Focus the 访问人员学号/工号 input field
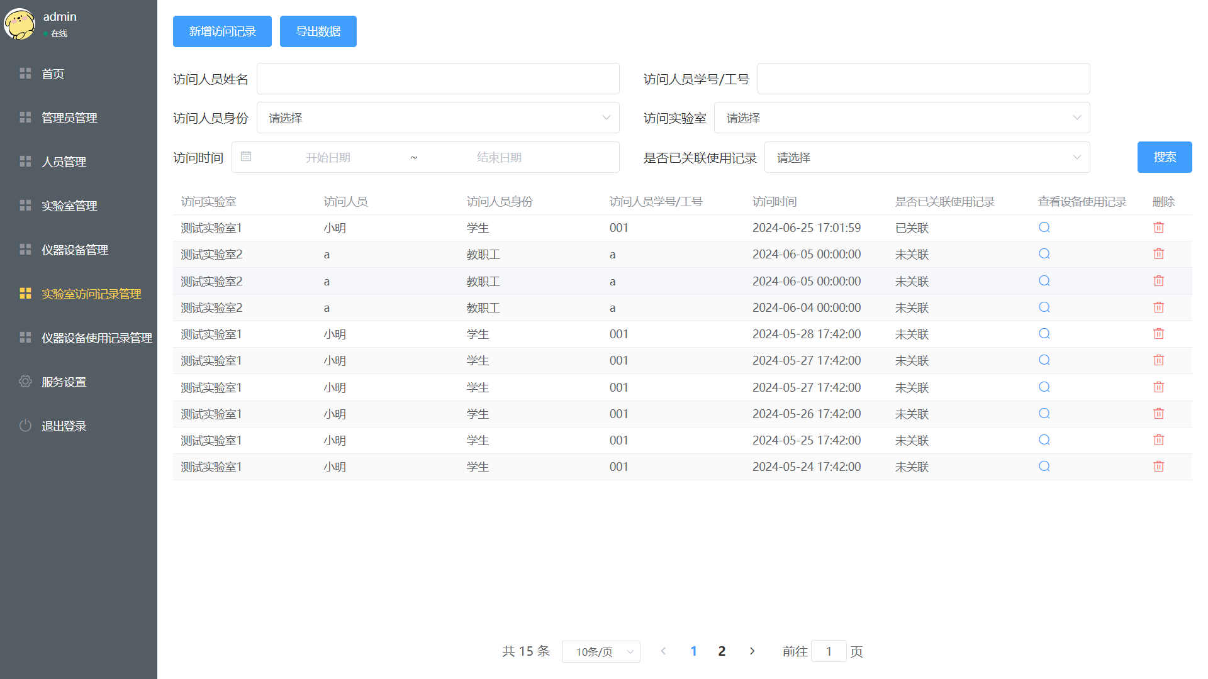 (924, 79)
